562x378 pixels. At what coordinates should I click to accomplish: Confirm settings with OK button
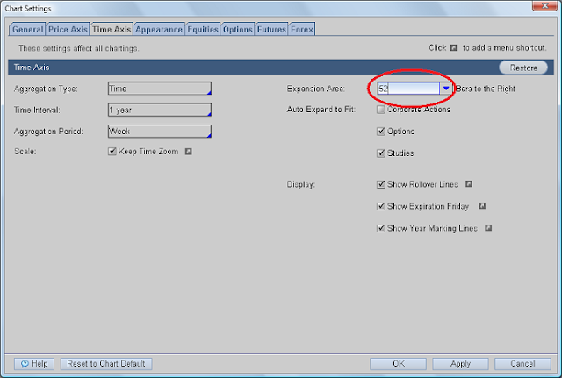[398, 364]
